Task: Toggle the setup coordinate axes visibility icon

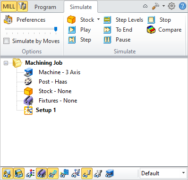Action: tap(76, 173)
